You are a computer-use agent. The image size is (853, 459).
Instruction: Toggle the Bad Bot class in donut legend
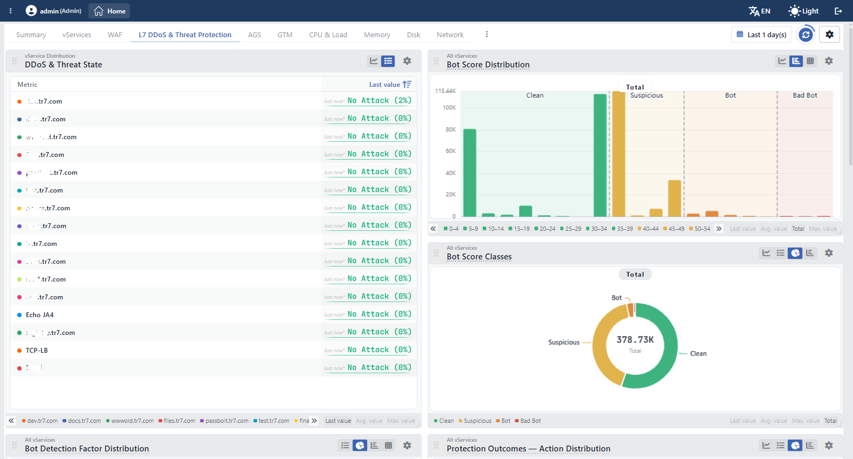tap(528, 421)
